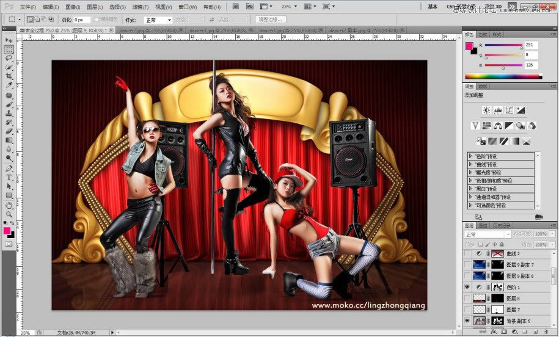This screenshot has height=337, width=559.
Task: Open the 滤镜(T) menu
Action: (141, 7)
